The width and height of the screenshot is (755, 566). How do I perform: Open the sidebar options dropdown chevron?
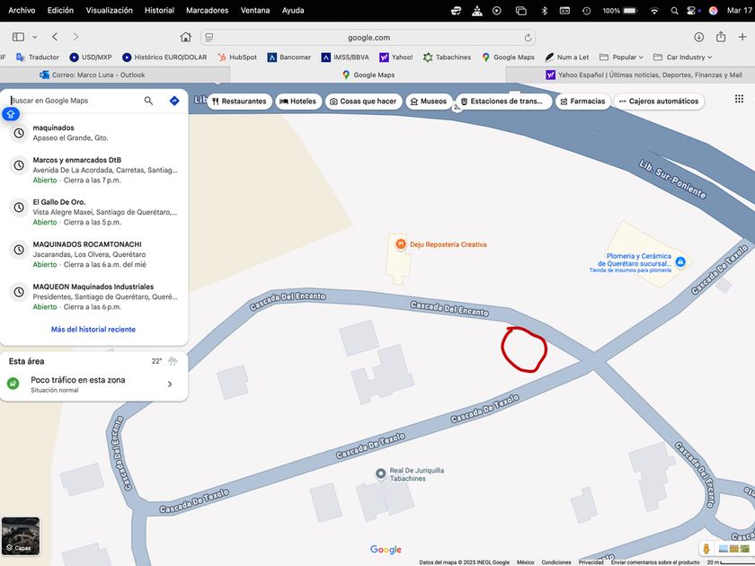[35, 37]
